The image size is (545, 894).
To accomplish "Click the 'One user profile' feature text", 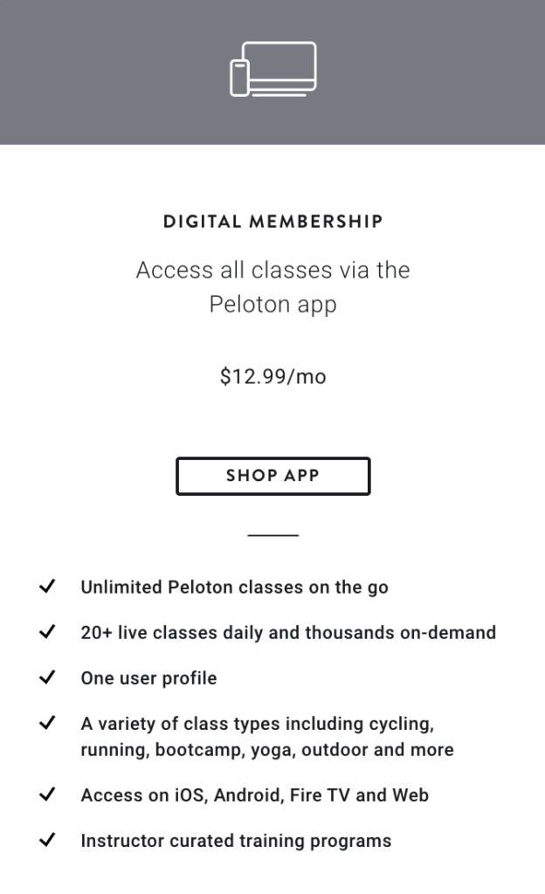I will (148, 678).
